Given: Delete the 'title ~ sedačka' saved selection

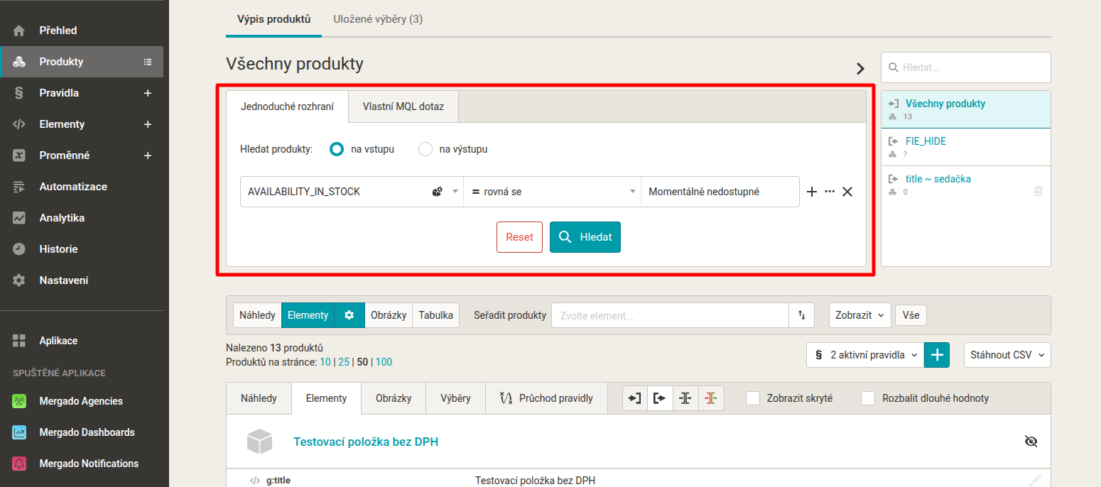Looking at the screenshot, I should point(1038,191).
